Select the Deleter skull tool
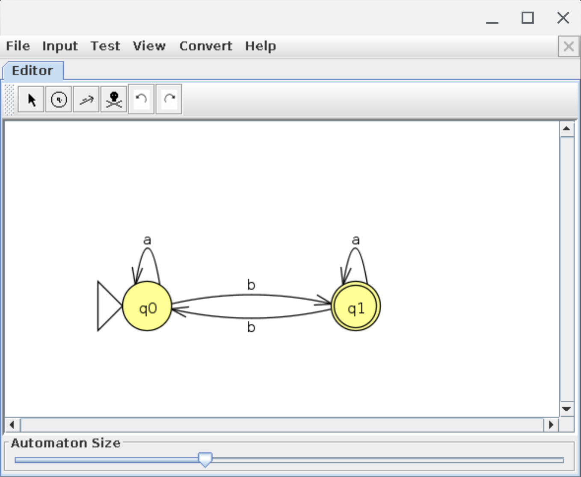581x477 pixels. click(x=114, y=100)
